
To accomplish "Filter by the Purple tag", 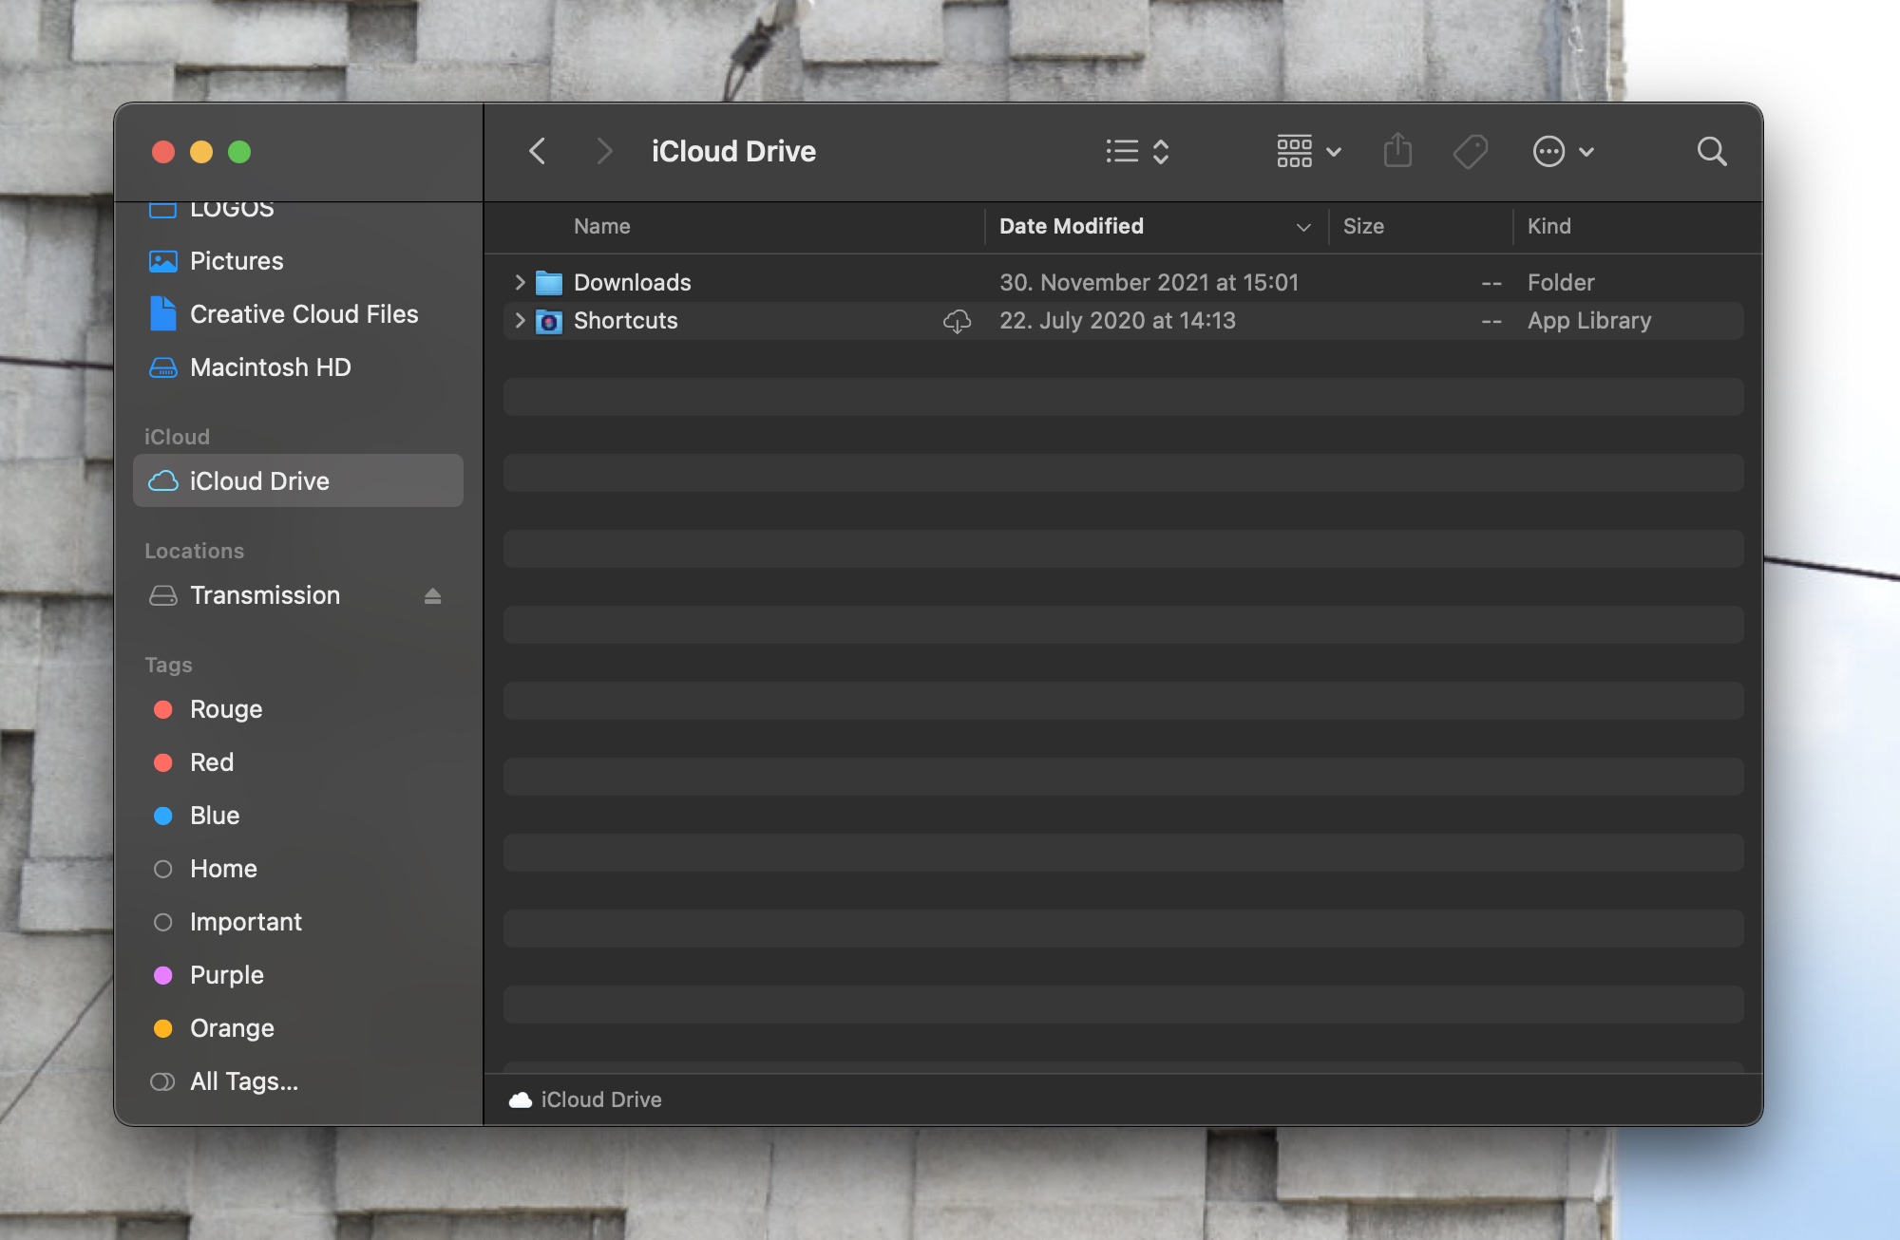I will pos(227,974).
